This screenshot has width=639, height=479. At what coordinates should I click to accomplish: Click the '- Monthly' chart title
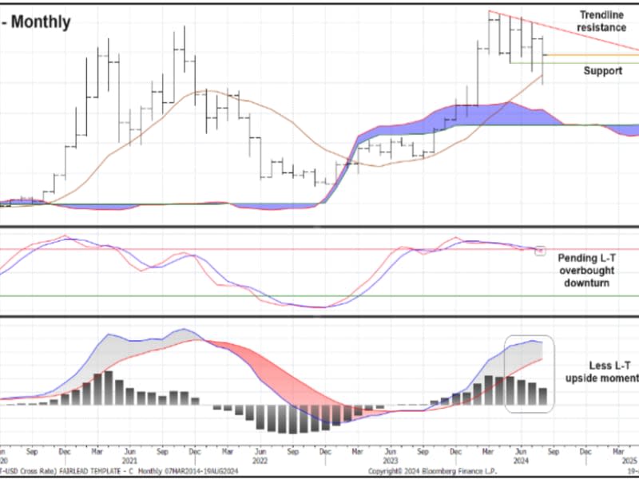point(35,22)
